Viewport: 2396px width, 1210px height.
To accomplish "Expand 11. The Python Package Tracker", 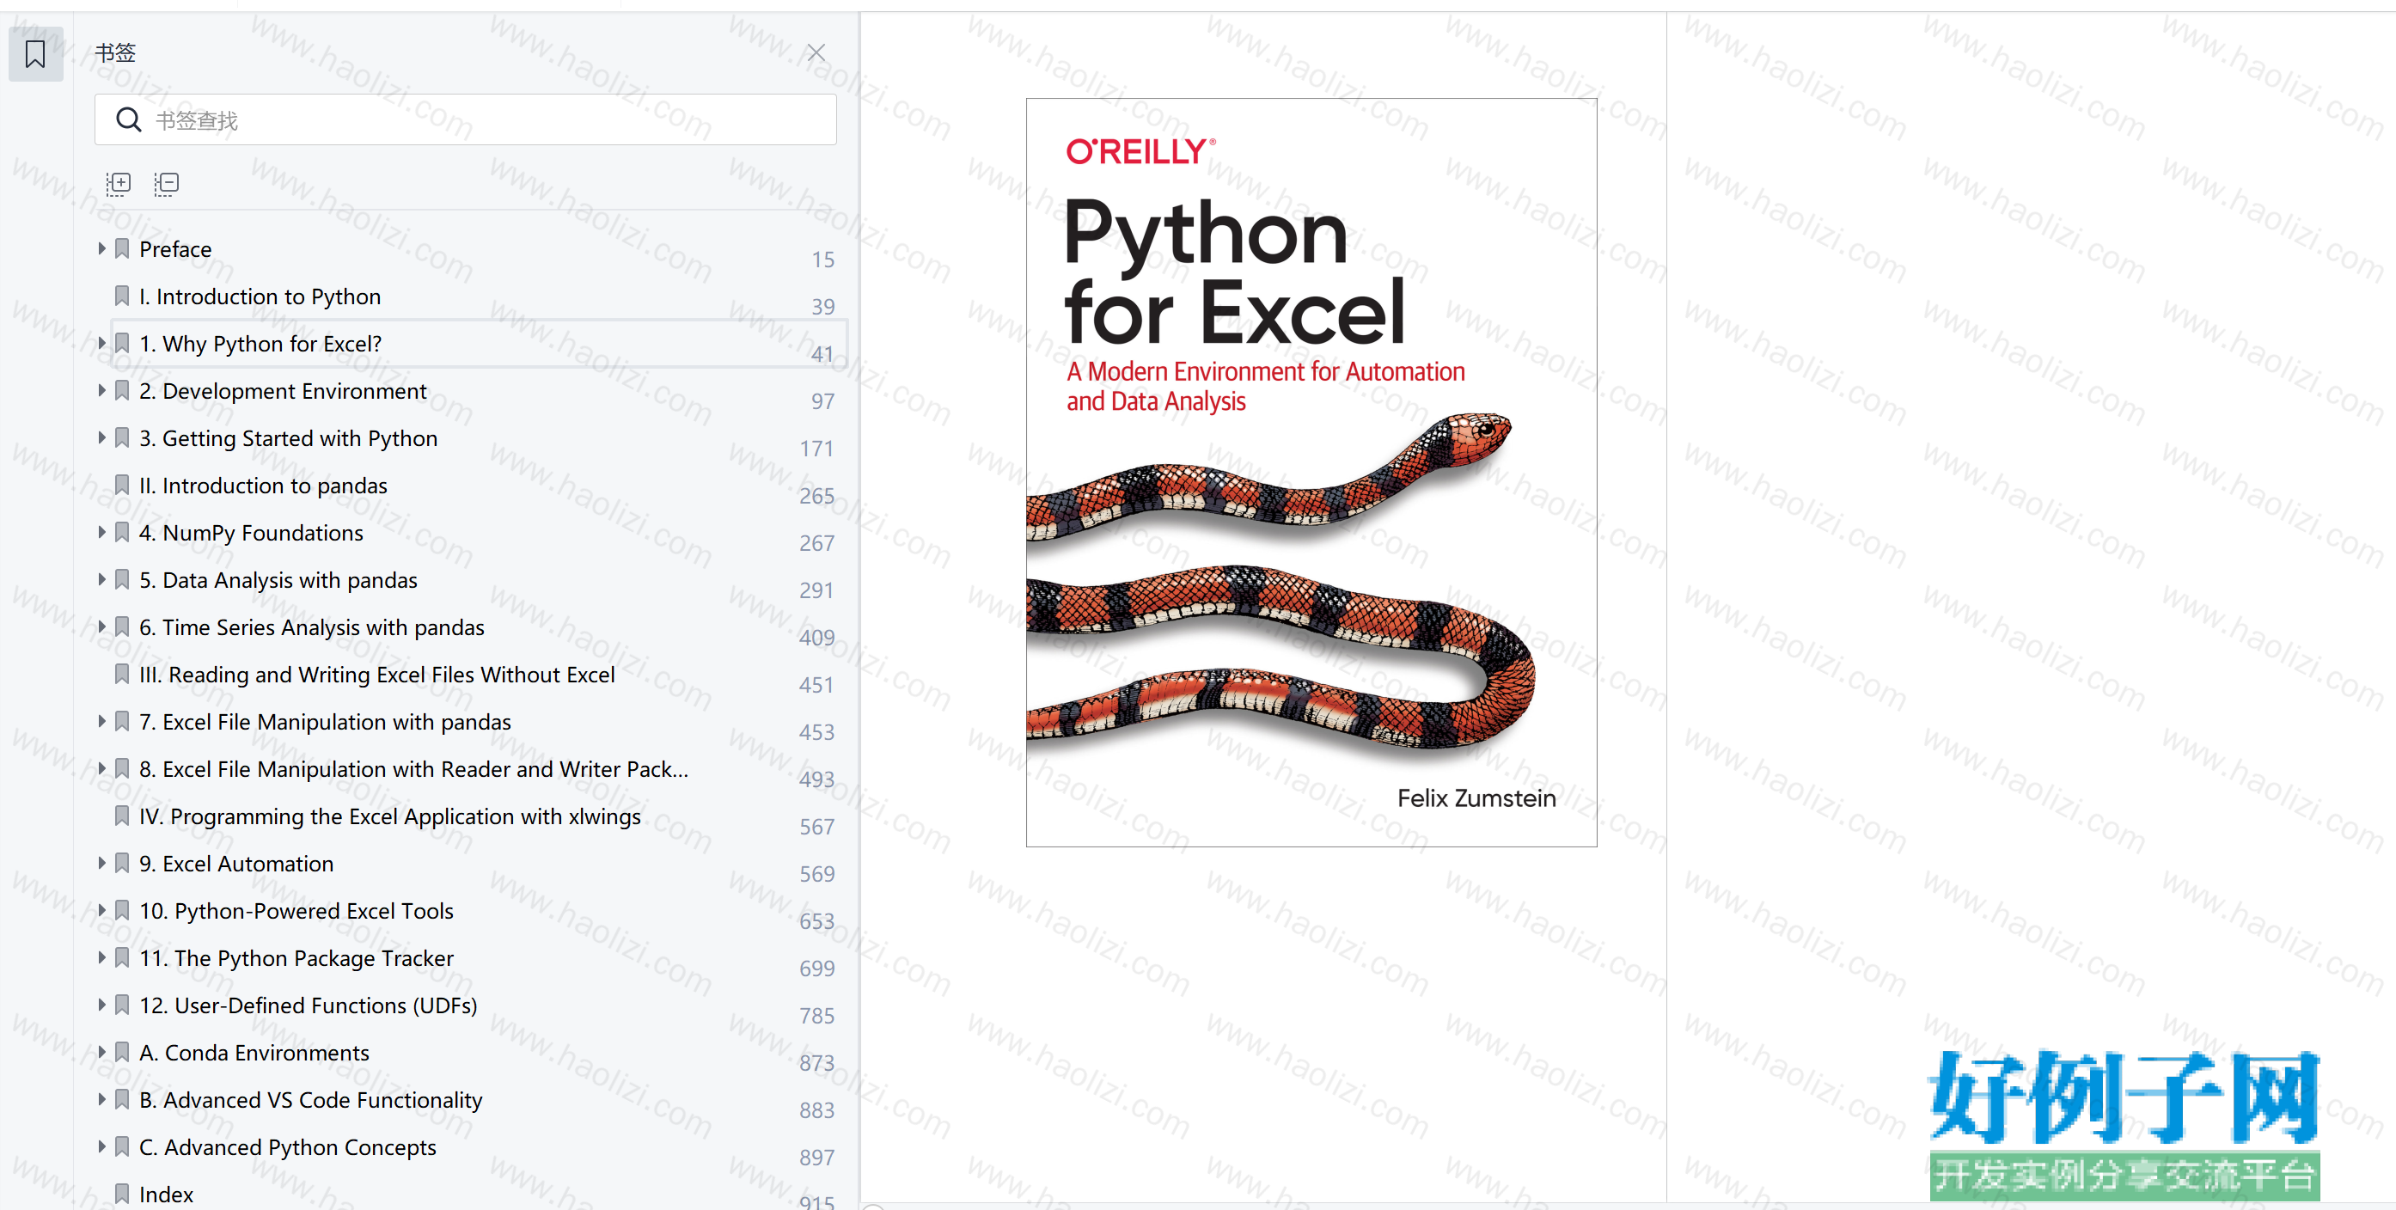I will tap(101, 958).
